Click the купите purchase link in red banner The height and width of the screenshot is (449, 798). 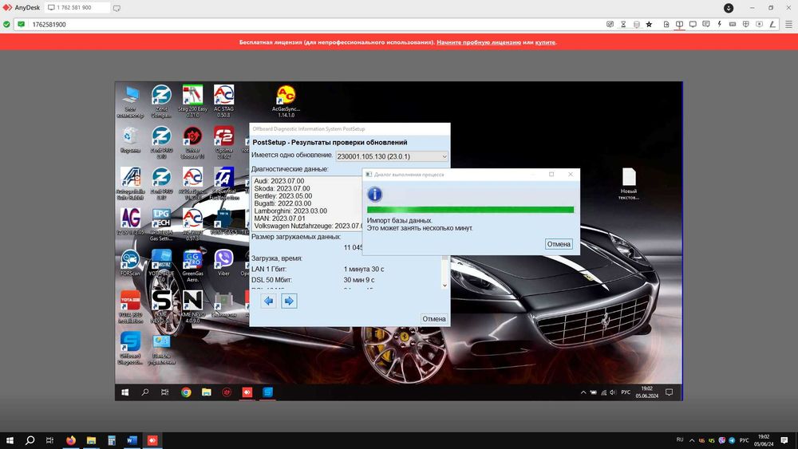(x=545, y=42)
